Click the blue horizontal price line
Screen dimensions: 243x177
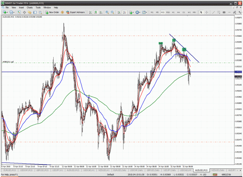click(x=118, y=72)
